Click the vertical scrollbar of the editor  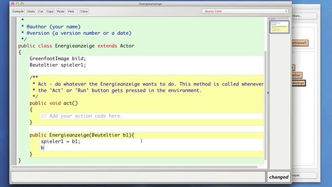[266, 105]
